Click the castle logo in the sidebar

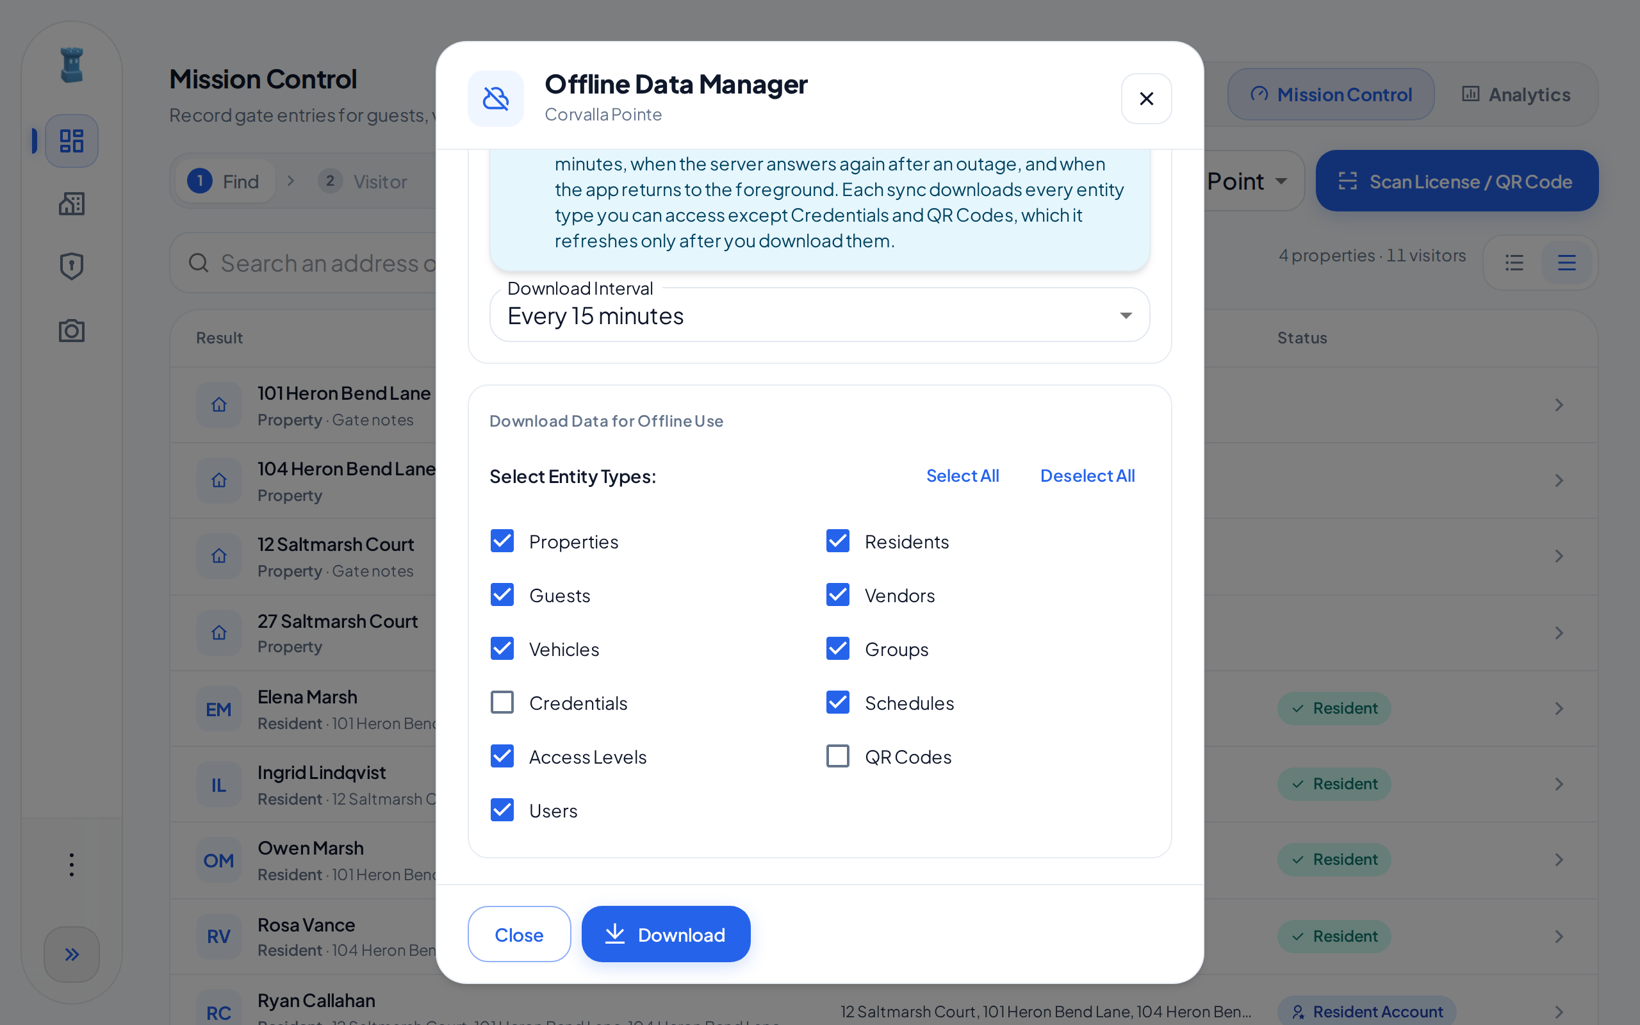point(72,65)
